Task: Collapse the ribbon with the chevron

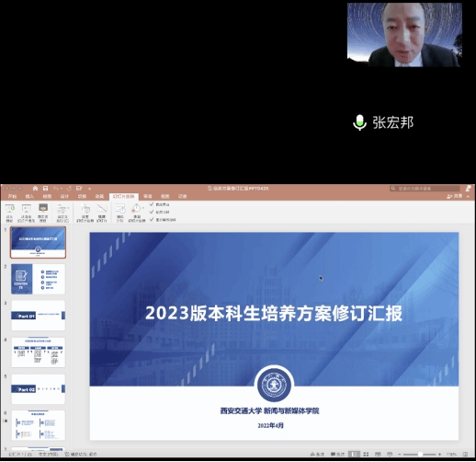Action: (x=468, y=196)
